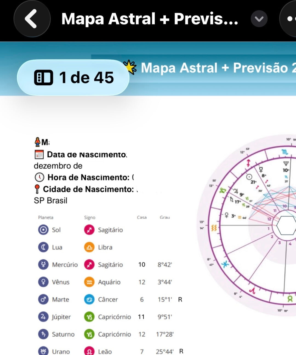Click the Planeta column header

(46, 217)
